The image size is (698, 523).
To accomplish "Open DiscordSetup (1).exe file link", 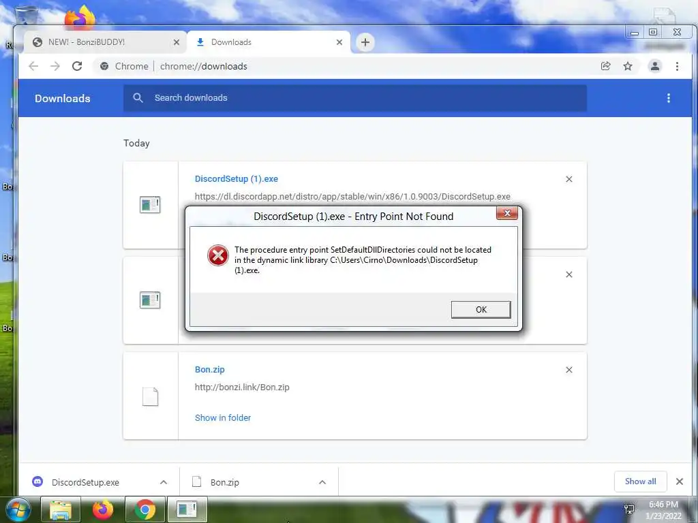I will tap(237, 179).
